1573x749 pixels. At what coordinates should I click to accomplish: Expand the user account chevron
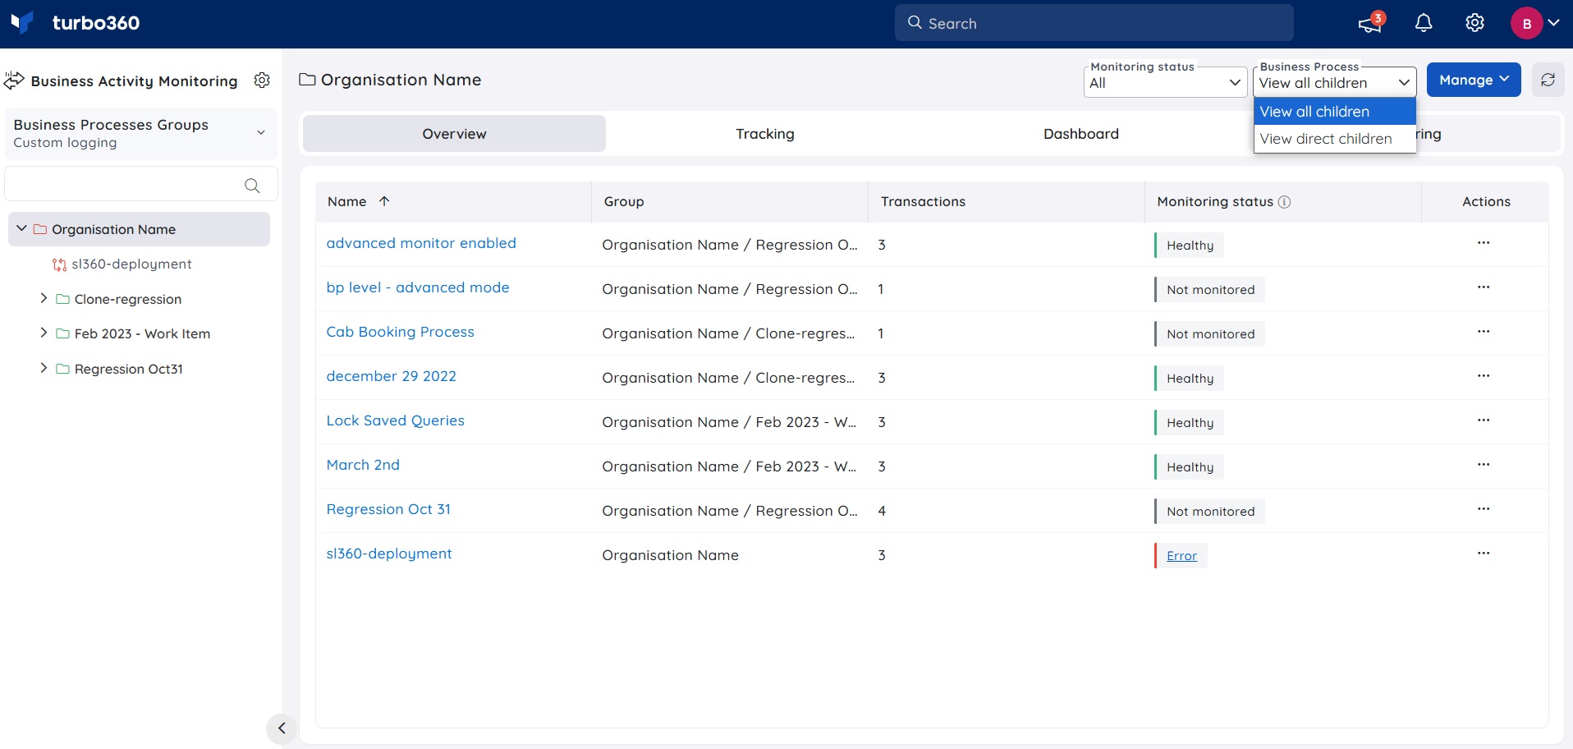coord(1553,23)
